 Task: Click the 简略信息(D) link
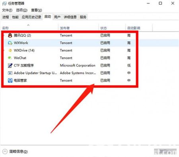pos(18,151)
